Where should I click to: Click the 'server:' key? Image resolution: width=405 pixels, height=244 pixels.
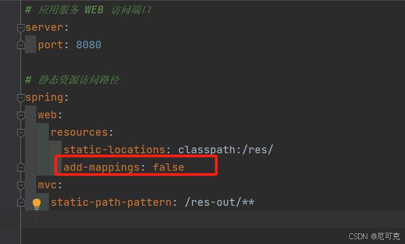pos(47,27)
